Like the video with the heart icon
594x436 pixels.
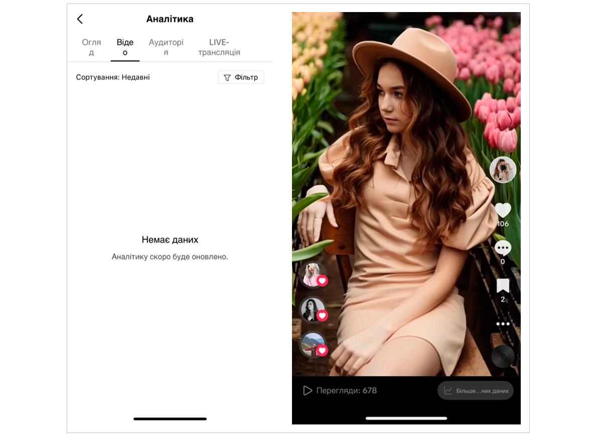[x=503, y=210]
